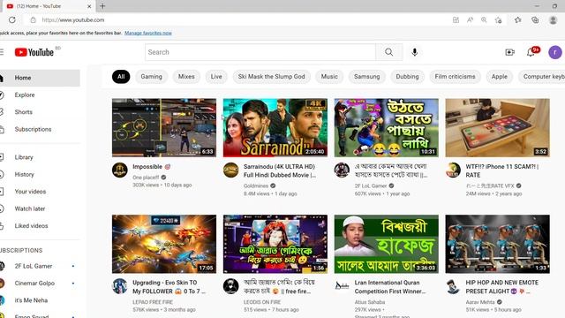The height and width of the screenshot is (318, 565).
Task: Select the Dubbing filter chip
Action: [x=407, y=77]
